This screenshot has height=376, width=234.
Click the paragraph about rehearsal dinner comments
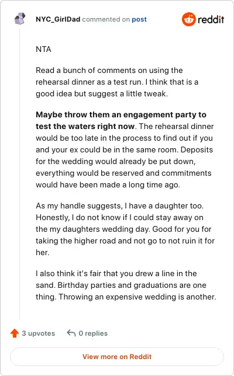coord(117,82)
